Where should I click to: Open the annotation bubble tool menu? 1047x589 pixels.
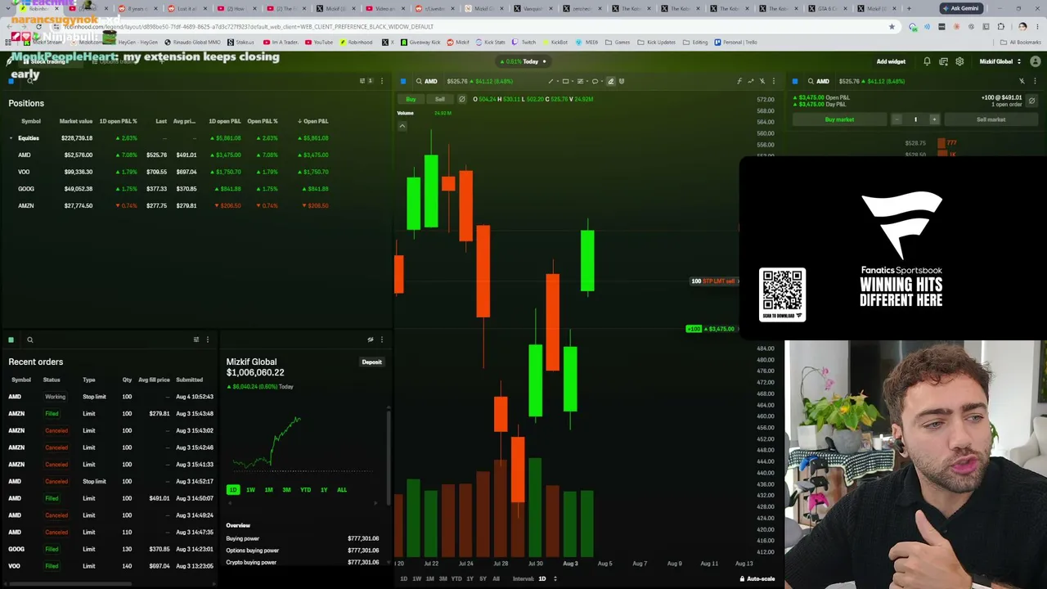click(595, 81)
